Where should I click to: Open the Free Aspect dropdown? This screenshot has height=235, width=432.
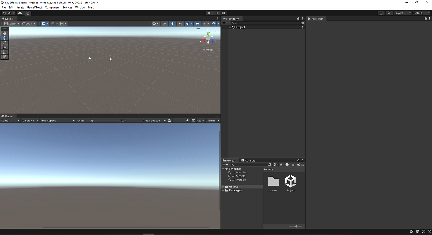pyautogui.click(x=58, y=121)
